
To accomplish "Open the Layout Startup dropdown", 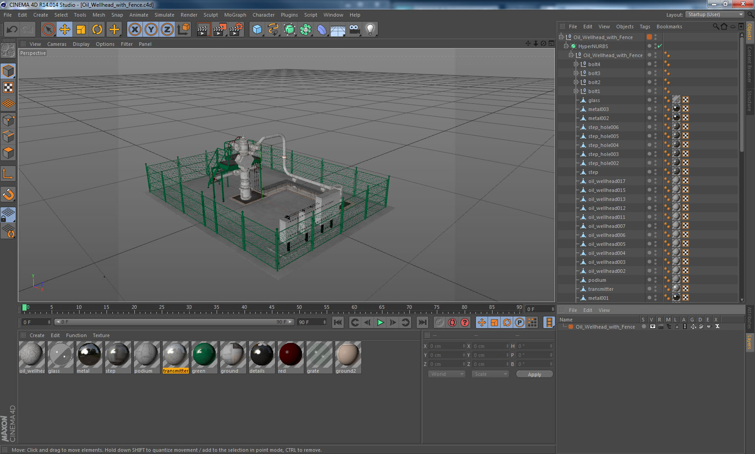I will coord(715,15).
